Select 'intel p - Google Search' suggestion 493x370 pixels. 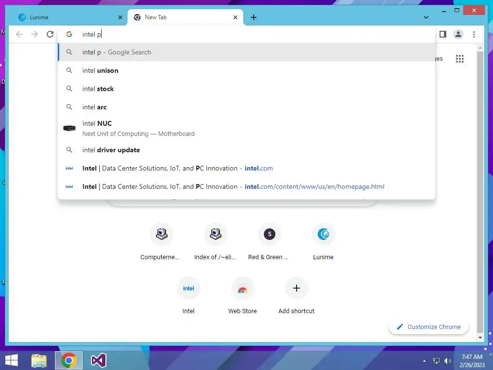[246, 52]
